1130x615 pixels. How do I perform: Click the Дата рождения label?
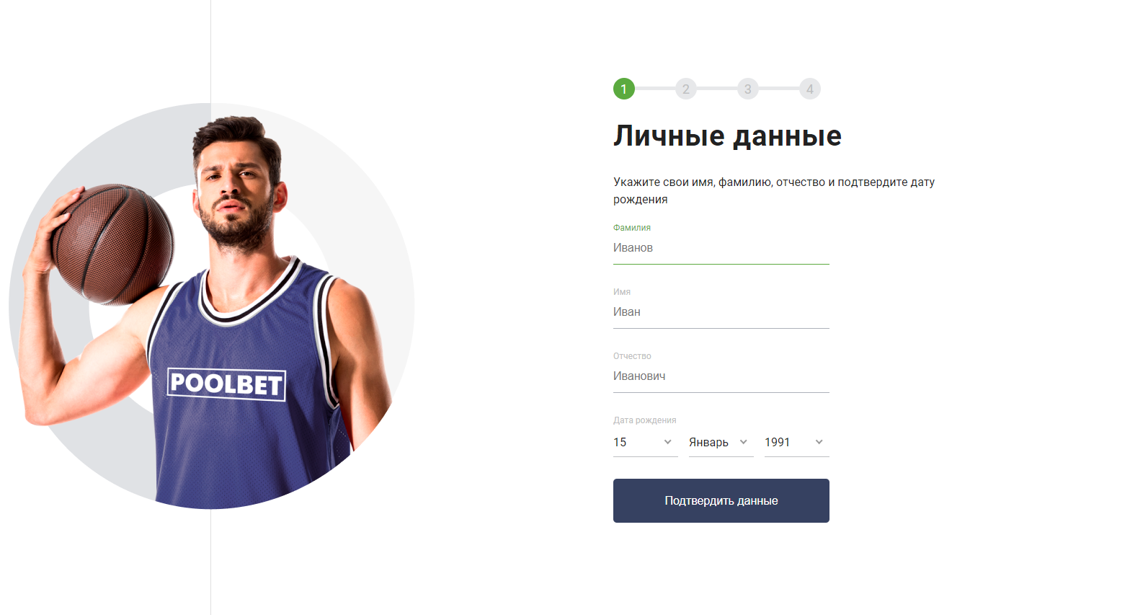point(645,420)
